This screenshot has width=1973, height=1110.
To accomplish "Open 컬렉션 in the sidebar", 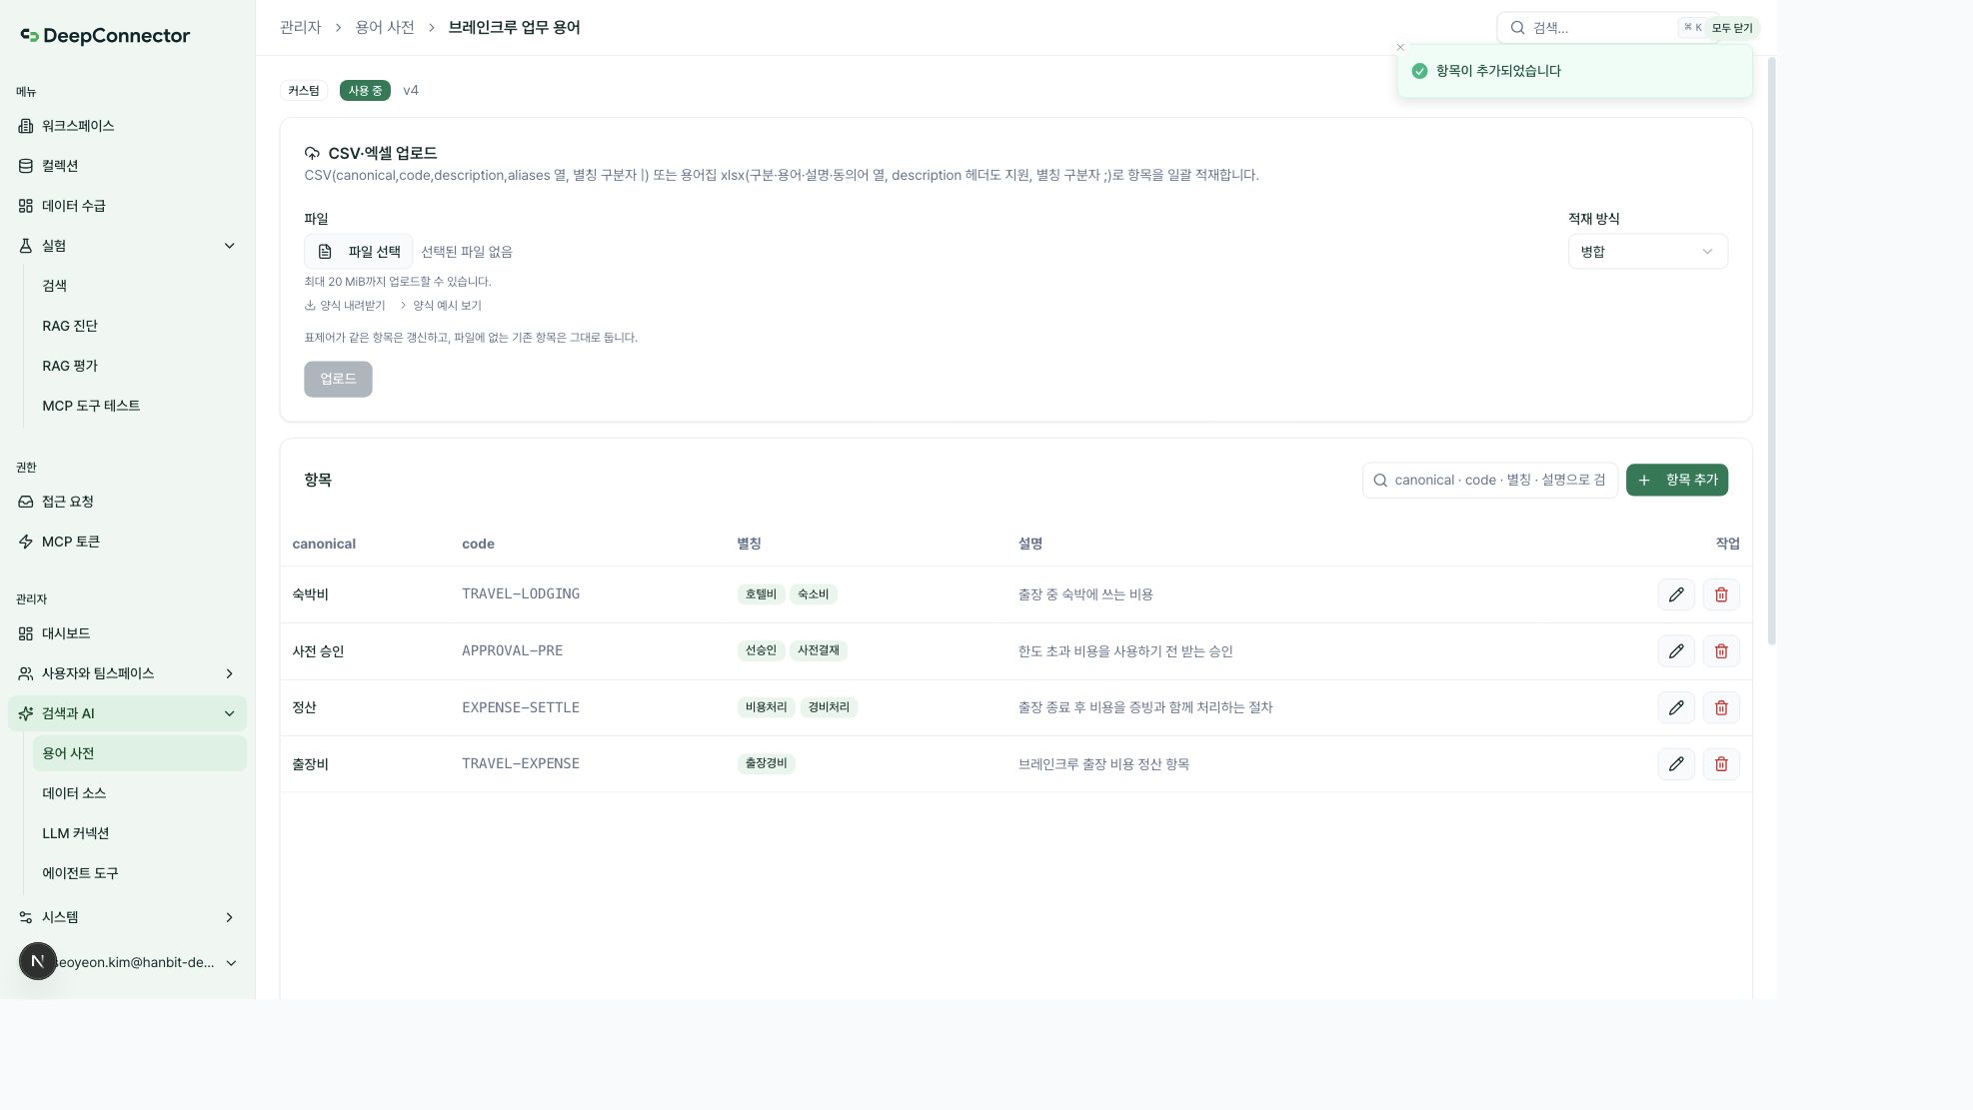I will pos(127,166).
